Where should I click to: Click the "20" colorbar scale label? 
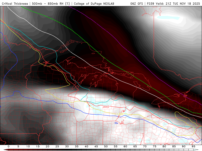click(47, 146)
